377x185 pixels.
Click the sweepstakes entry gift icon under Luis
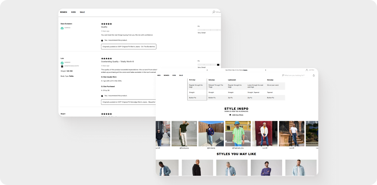pyautogui.click(x=62, y=66)
